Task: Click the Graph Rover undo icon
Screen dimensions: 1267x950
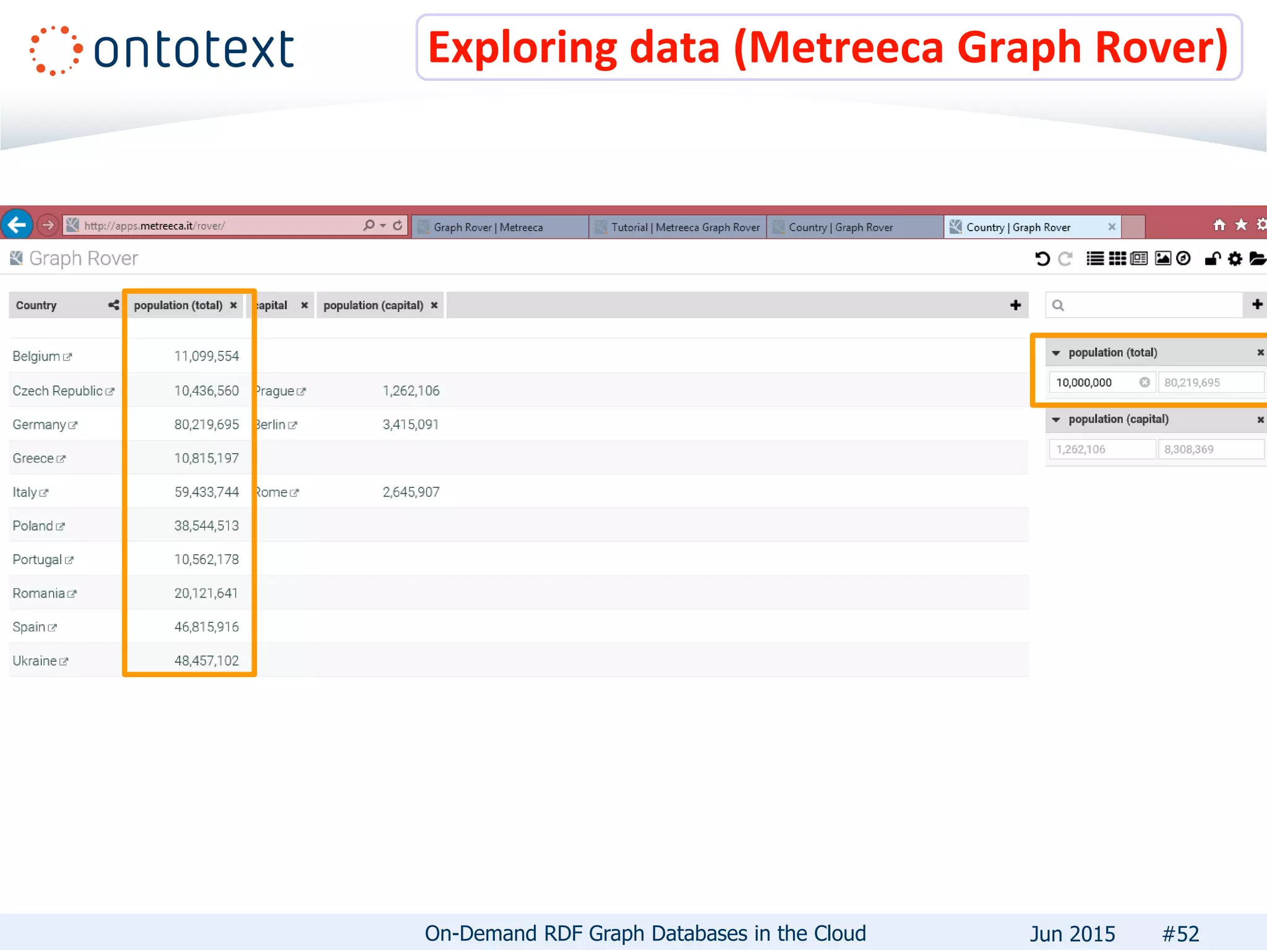Action: click(1042, 259)
